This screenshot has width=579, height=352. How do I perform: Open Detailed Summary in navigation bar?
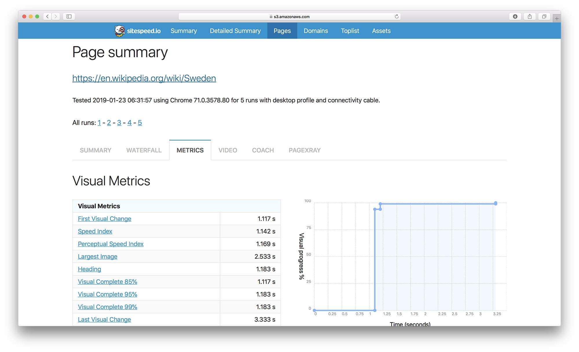(235, 31)
